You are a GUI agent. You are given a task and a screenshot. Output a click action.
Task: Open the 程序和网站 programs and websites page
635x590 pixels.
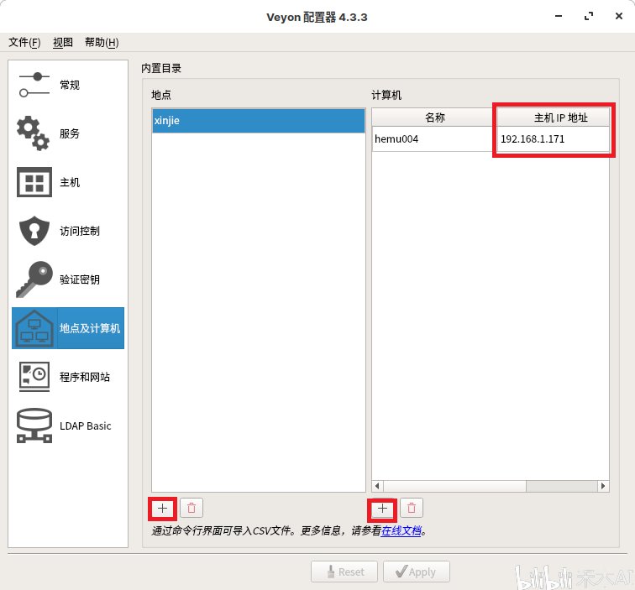pyautogui.click(x=68, y=377)
